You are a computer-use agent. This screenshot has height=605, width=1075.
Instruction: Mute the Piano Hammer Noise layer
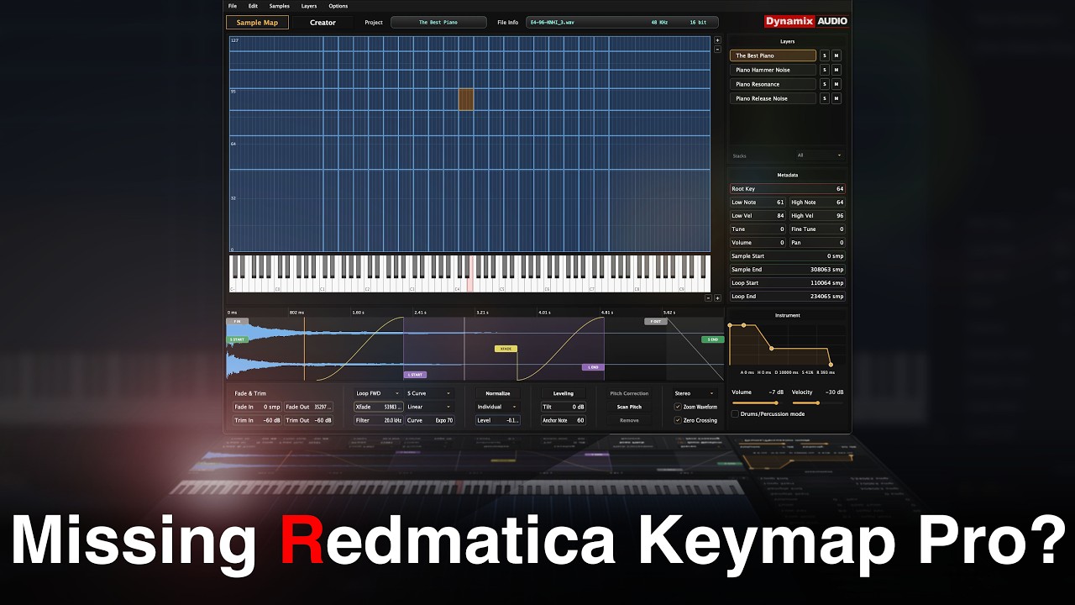point(836,70)
